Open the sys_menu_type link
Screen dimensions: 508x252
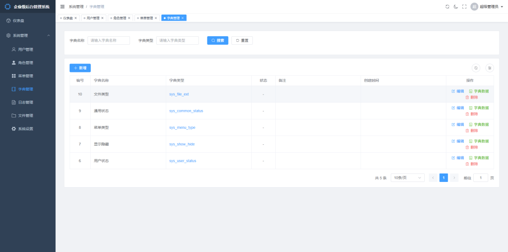point(182,127)
